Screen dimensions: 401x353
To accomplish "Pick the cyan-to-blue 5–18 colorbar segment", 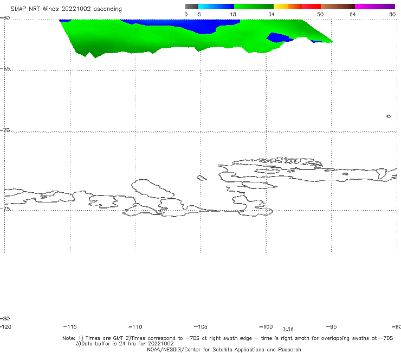I will click(216, 7).
